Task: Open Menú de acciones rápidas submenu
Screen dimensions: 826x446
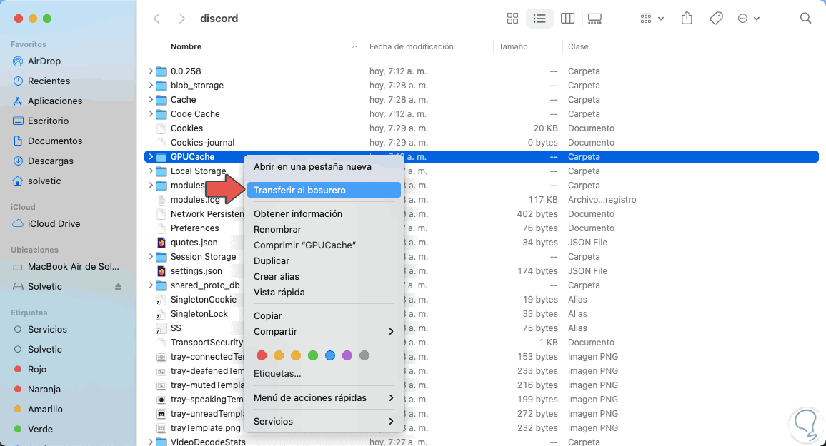Action: [x=324, y=397]
